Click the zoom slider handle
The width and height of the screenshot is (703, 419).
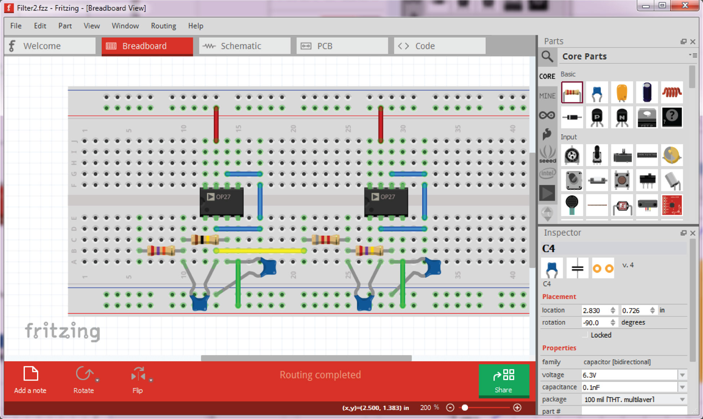(x=465, y=407)
